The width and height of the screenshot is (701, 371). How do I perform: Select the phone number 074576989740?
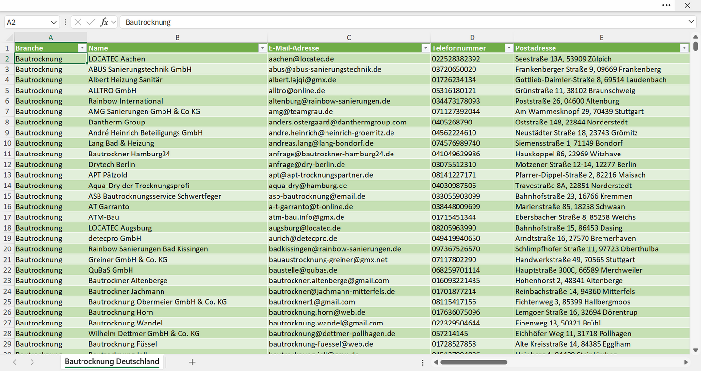click(473, 143)
